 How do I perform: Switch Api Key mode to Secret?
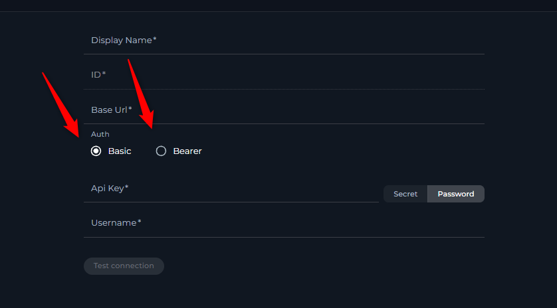pyautogui.click(x=405, y=194)
